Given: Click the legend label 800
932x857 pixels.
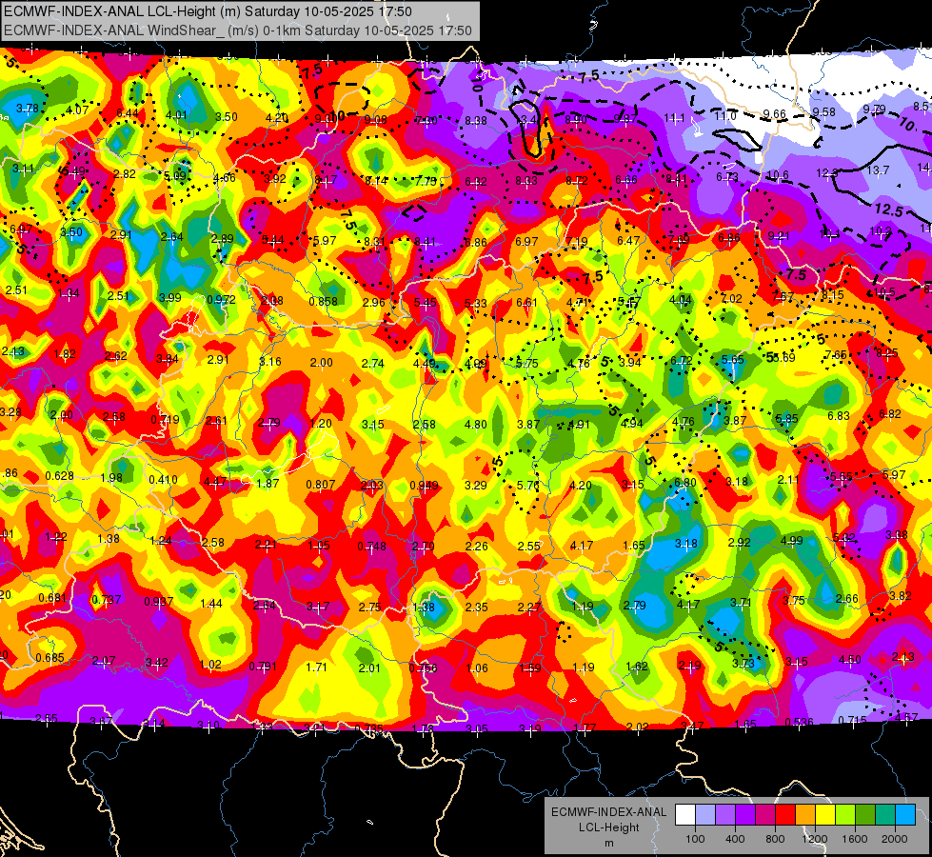Looking at the screenshot, I should click(775, 839).
